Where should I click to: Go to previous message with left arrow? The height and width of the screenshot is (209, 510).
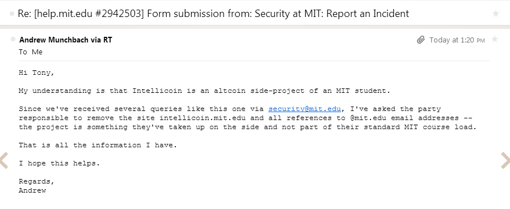(4, 160)
